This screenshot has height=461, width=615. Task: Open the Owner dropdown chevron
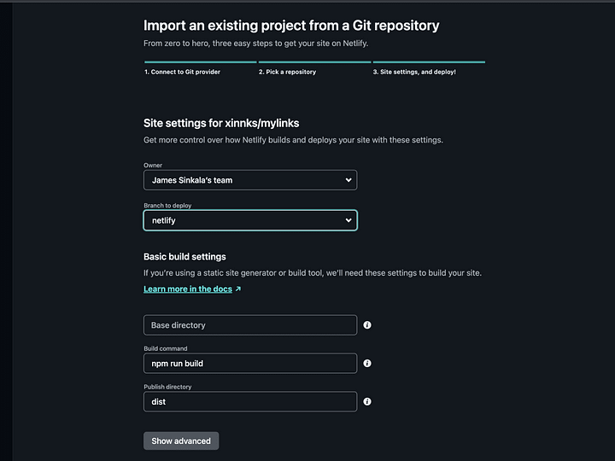point(348,180)
